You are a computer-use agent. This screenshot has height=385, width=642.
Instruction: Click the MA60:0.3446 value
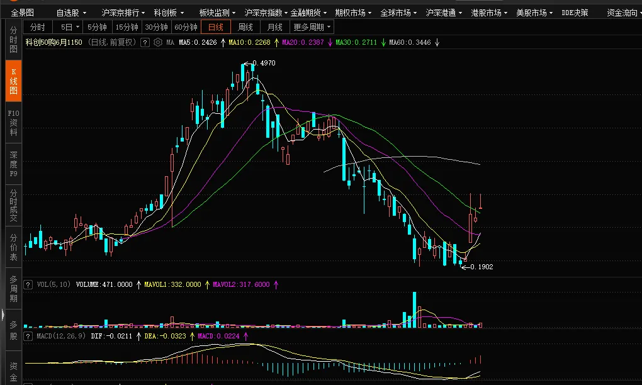point(410,42)
